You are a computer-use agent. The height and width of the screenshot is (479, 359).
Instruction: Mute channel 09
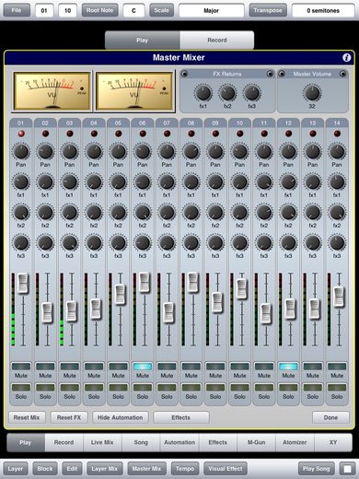tap(215, 367)
